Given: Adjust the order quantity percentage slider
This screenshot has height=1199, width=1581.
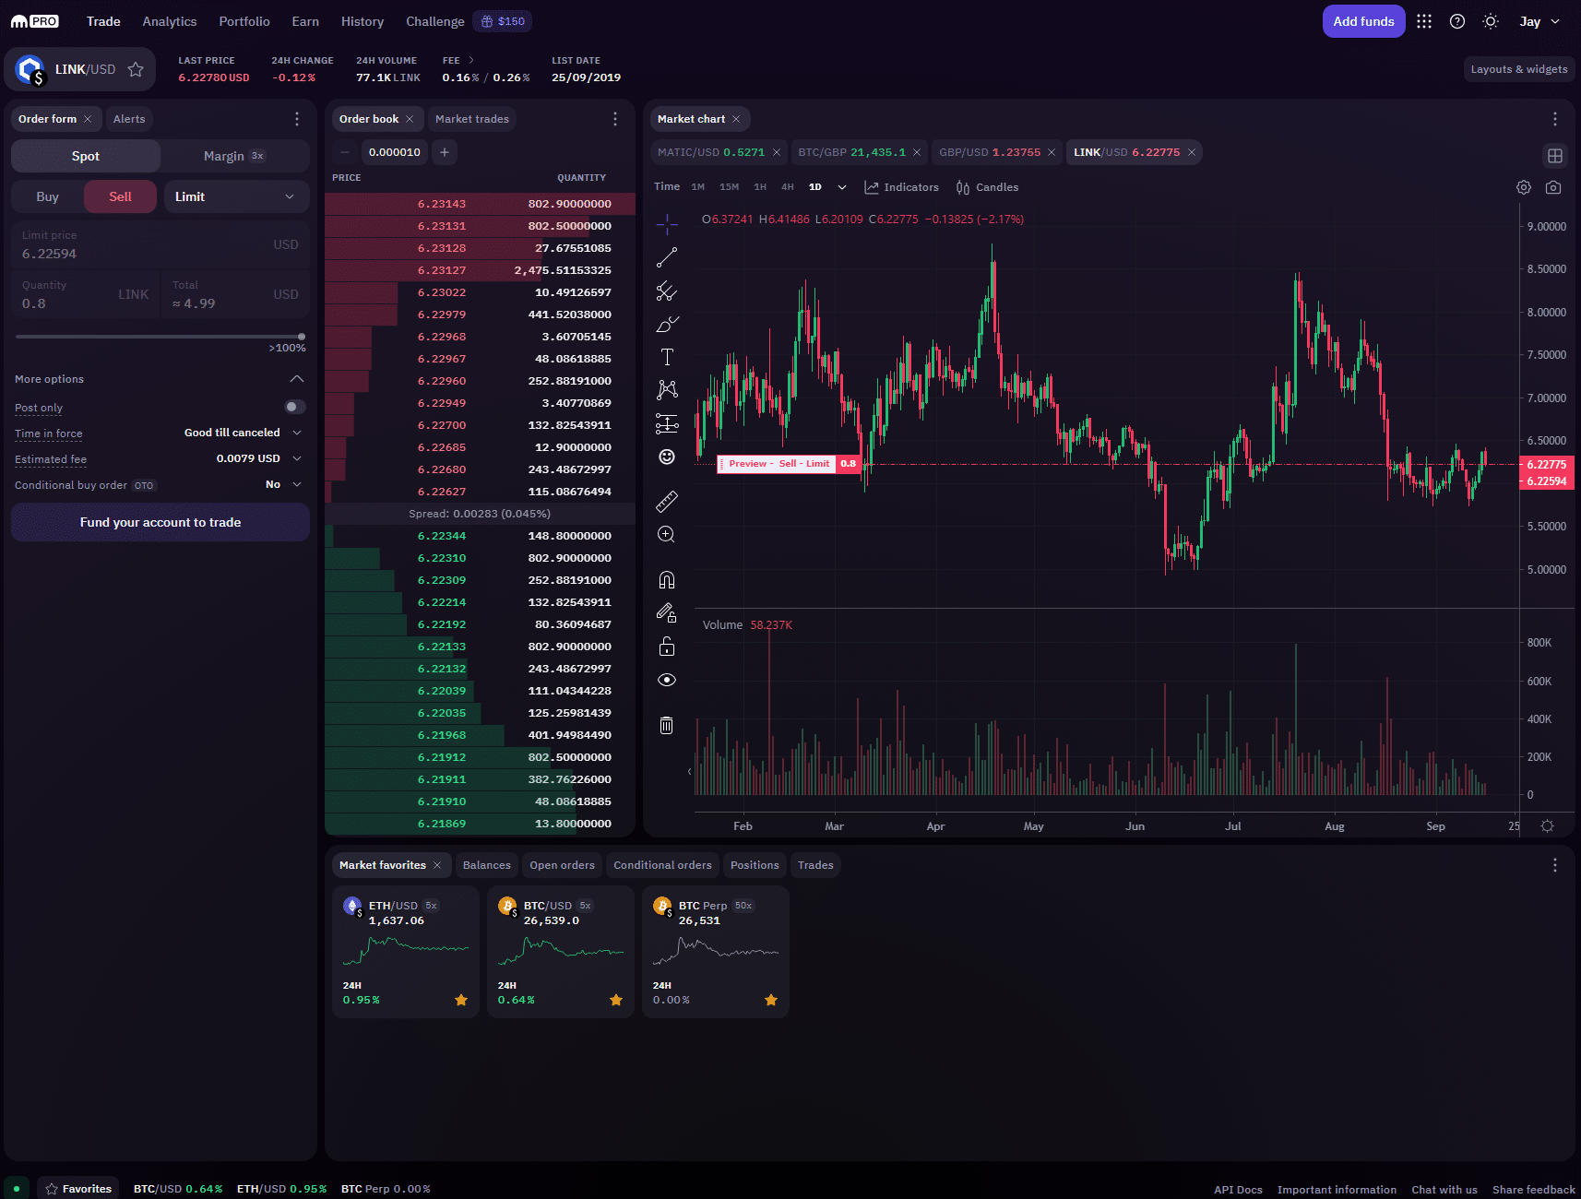Looking at the screenshot, I should (x=160, y=337).
